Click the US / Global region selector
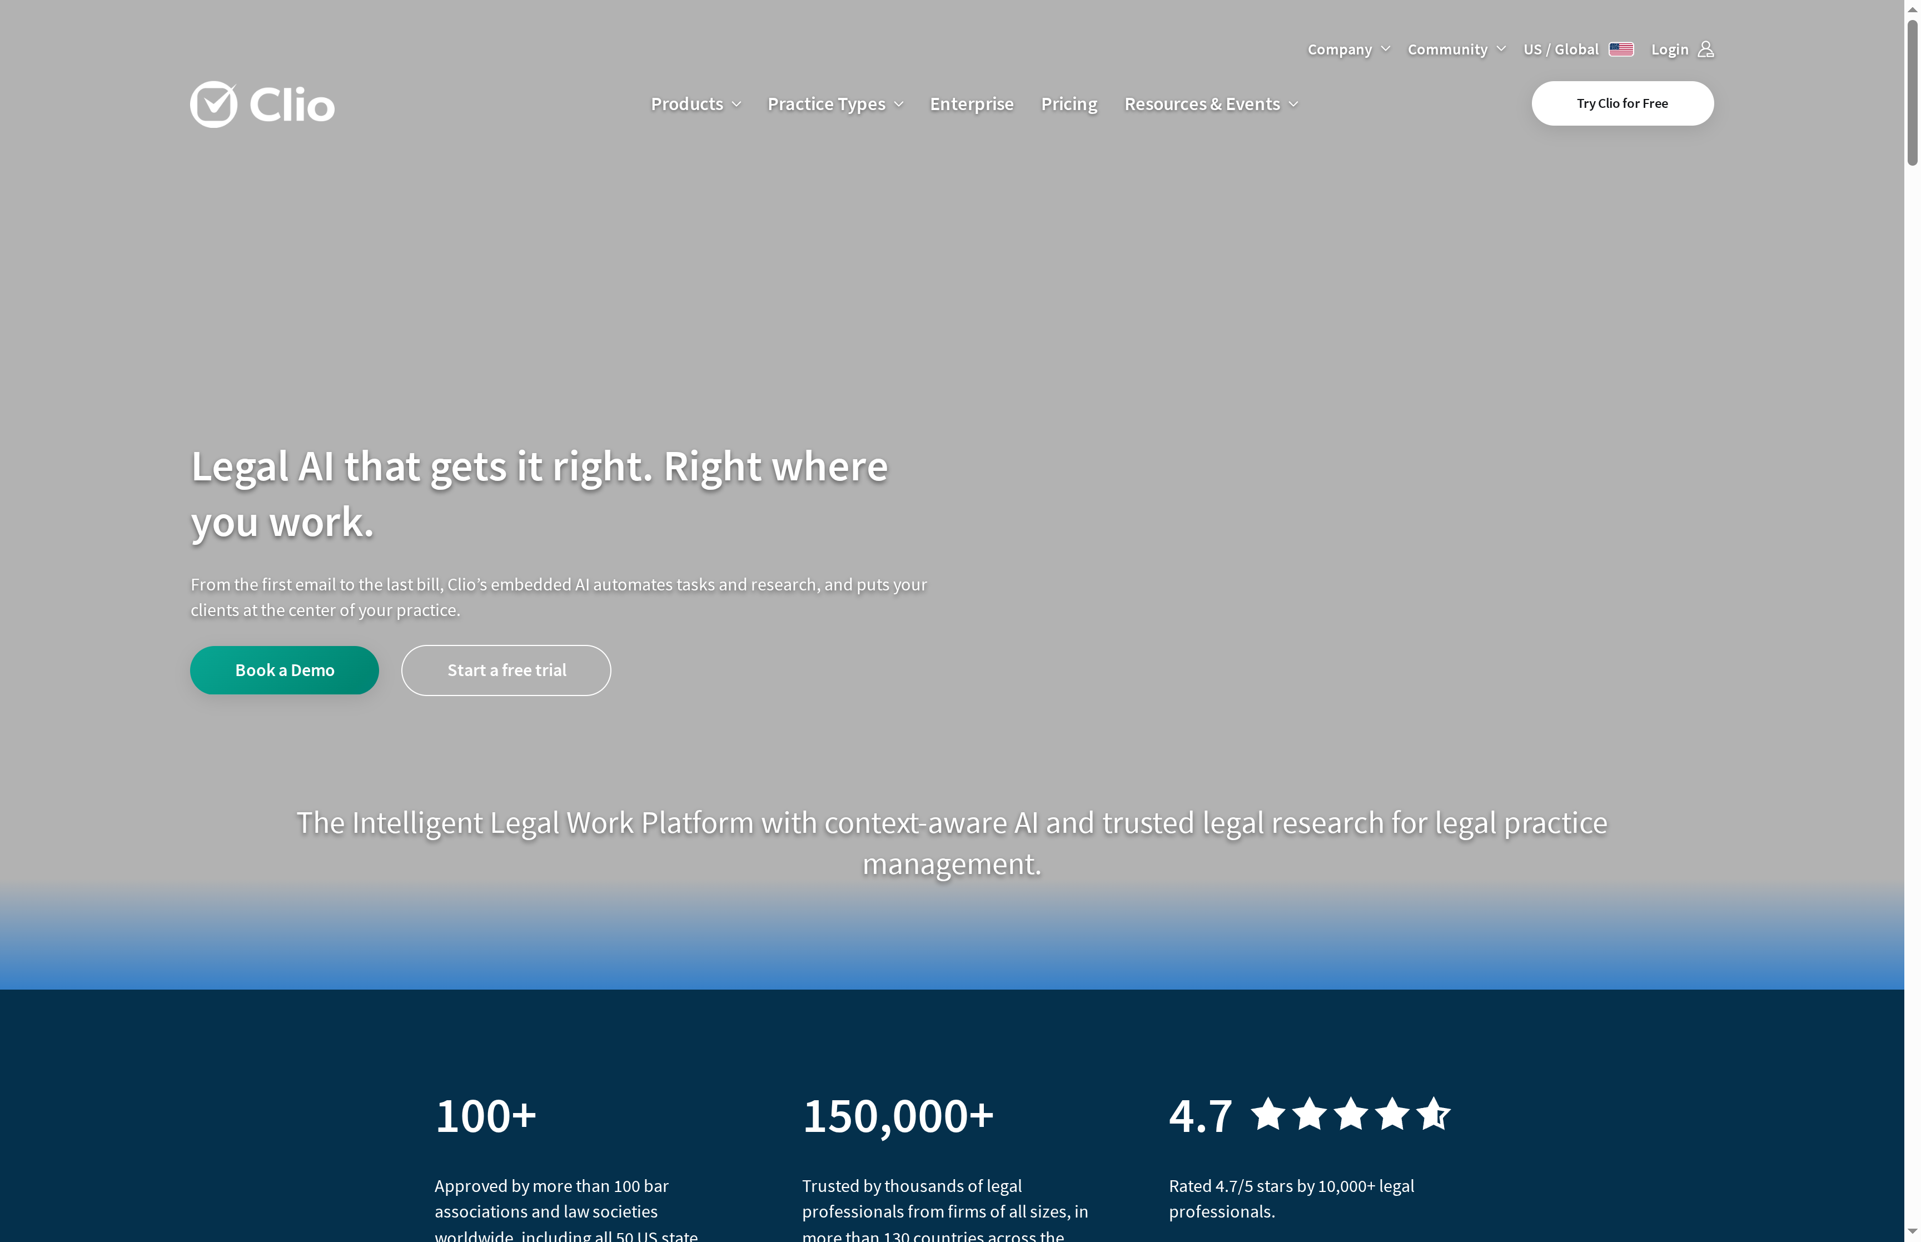 (1561, 49)
